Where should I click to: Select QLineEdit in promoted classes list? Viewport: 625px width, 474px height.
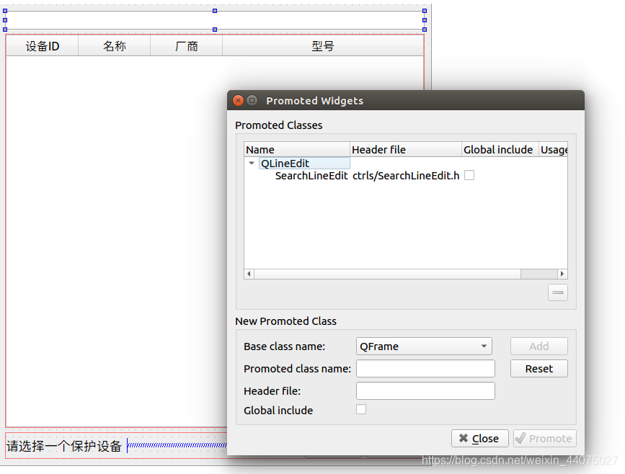coord(304,164)
